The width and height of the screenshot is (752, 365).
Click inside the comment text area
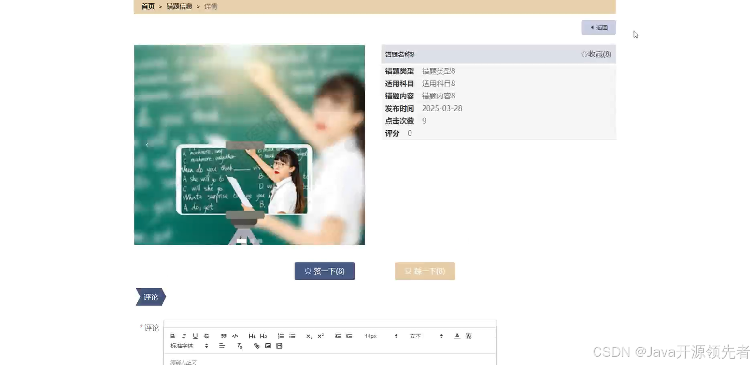coord(330,361)
